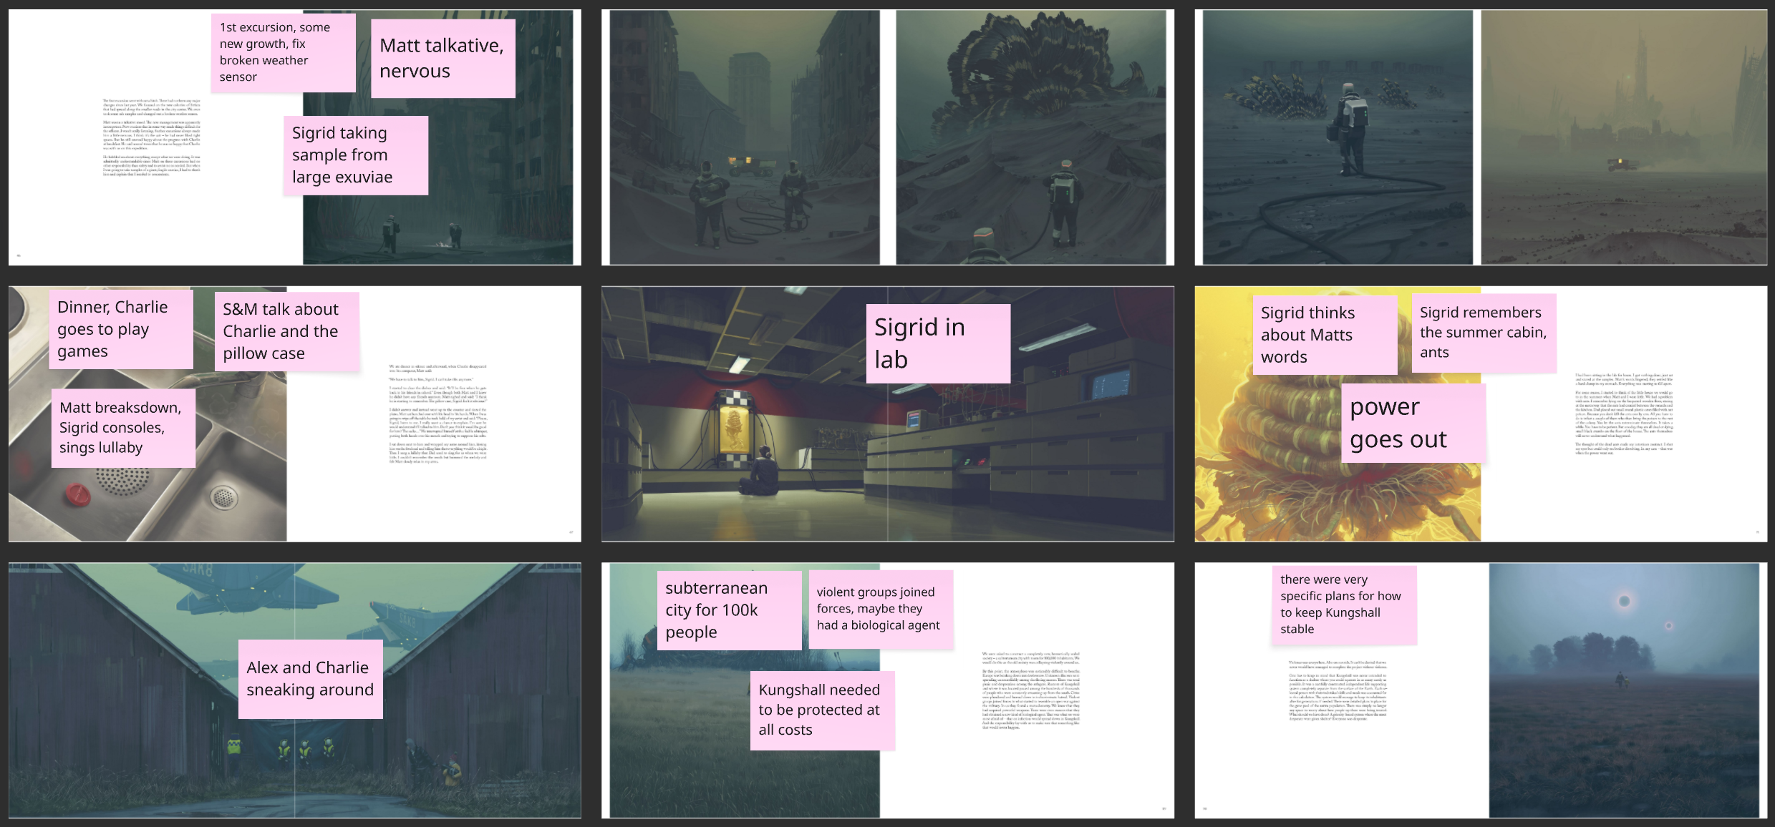Open the note 'Dinner, Charlie goes to play games'

click(120, 328)
